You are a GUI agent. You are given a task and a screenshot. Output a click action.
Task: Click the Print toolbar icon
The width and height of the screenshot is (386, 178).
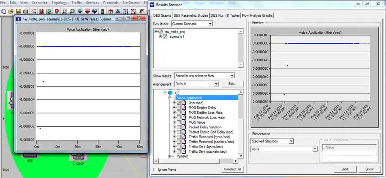(26, 11)
